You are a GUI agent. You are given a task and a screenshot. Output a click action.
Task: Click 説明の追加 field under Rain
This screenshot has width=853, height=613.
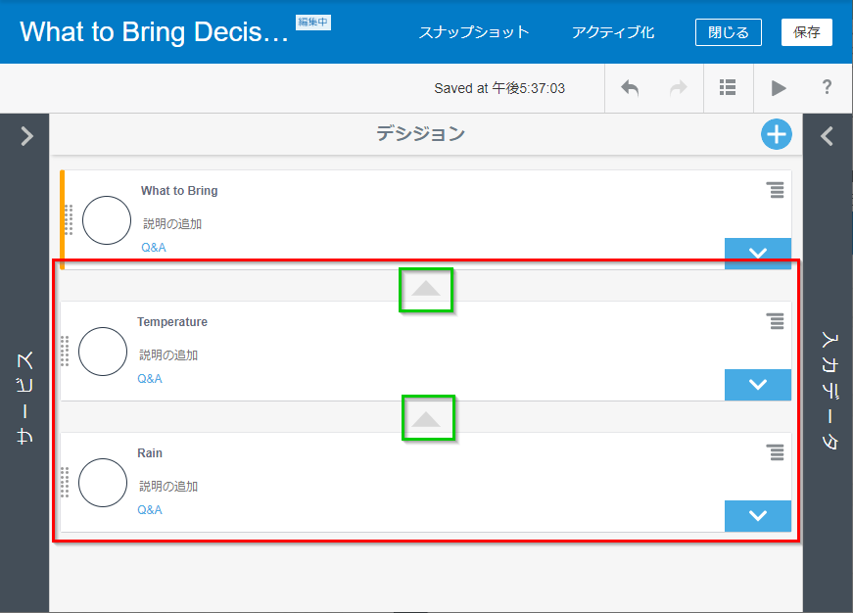point(168,487)
